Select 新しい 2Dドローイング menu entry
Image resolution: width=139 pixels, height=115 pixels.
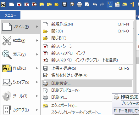(87, 53)
